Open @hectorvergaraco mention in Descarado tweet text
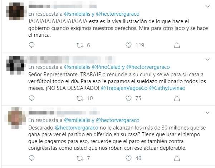The width and height of the screenshot is (215, 168). tap(77, 128)
